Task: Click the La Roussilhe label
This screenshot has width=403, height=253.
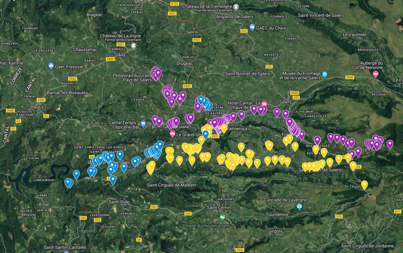Action: (x=129, y=5)
